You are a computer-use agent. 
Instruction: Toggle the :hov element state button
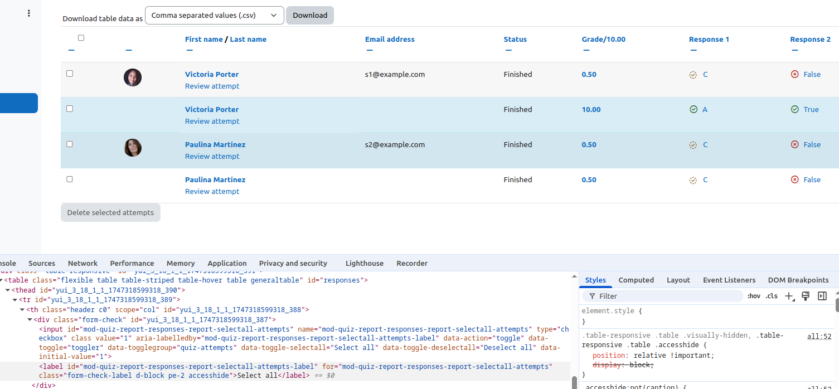tap(754, 296)
